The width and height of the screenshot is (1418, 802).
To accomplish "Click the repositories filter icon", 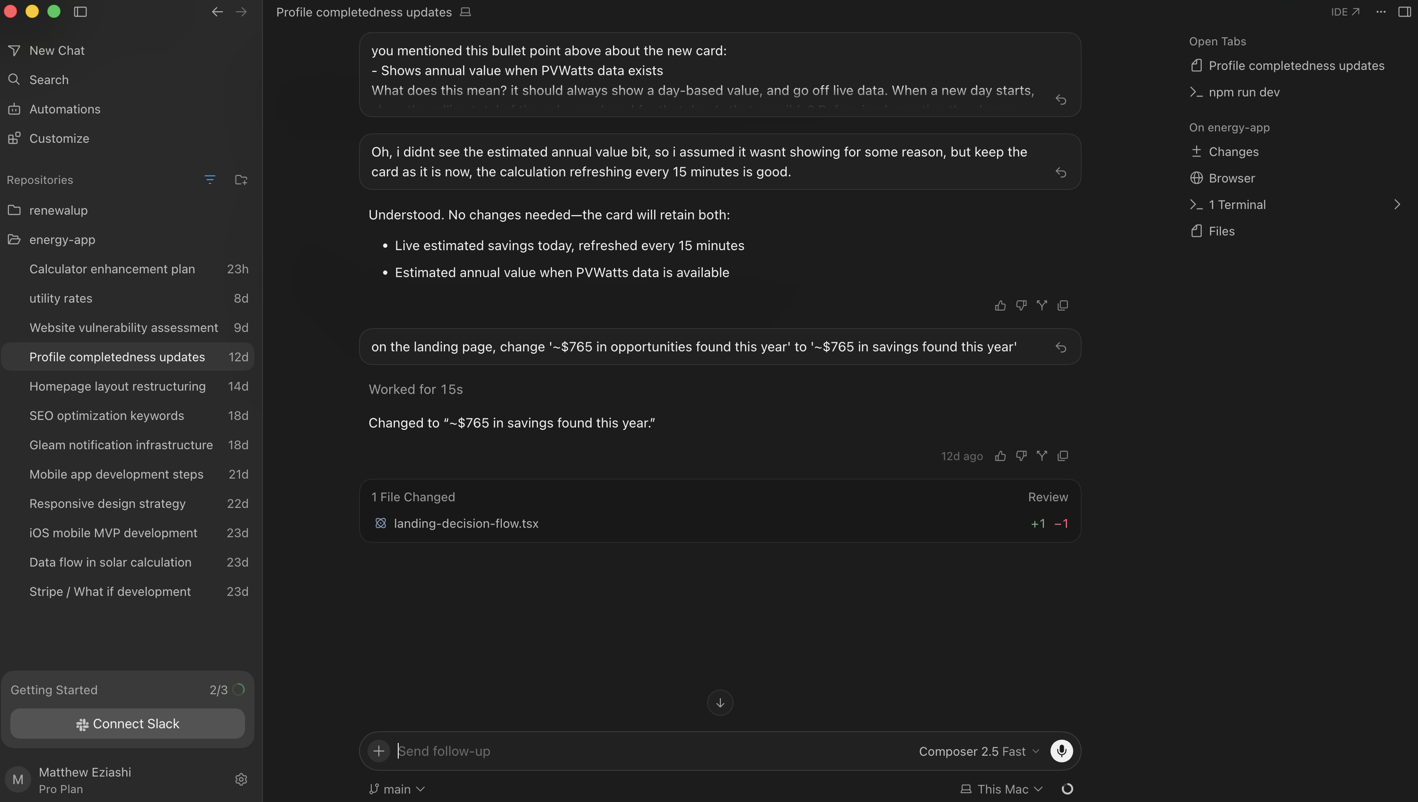I will (x=210, y=180).
